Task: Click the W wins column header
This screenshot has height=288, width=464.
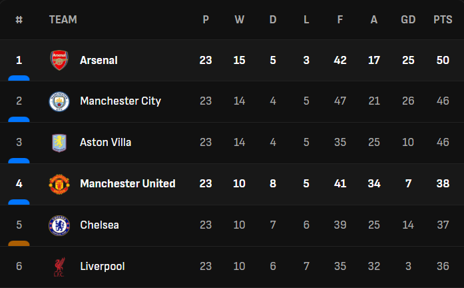Action: [239, 20]
